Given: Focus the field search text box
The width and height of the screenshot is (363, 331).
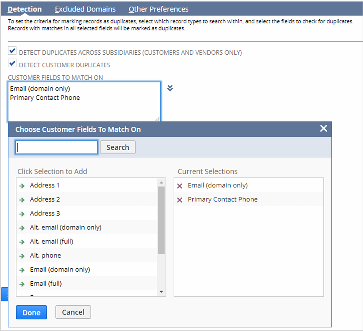Looking at the screenshot, I should 57,147.
